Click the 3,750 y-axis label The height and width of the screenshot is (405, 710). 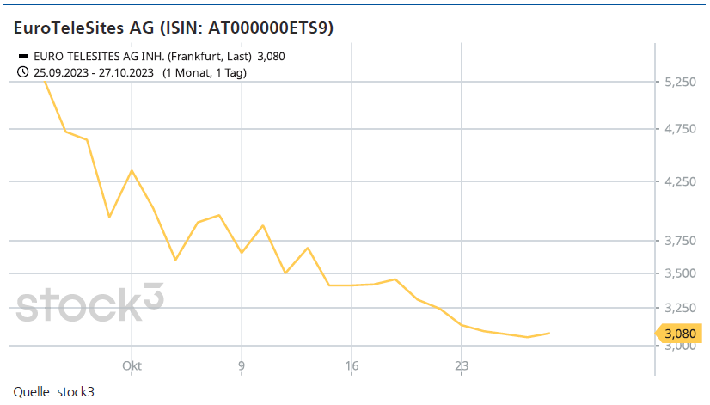pos(680,241)
